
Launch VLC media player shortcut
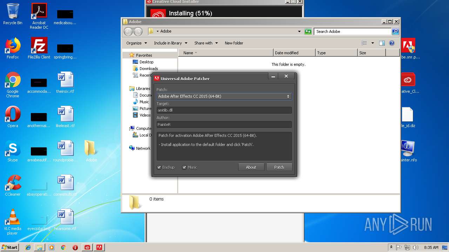pos(13,222)
